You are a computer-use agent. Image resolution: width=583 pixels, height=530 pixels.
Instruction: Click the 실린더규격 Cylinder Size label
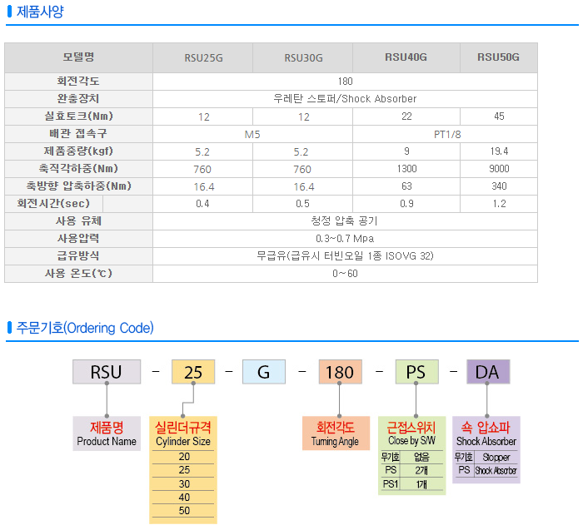coord(183,433)
